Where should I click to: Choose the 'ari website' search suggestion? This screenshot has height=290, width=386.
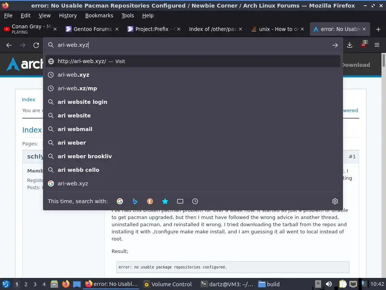(193, 116)
